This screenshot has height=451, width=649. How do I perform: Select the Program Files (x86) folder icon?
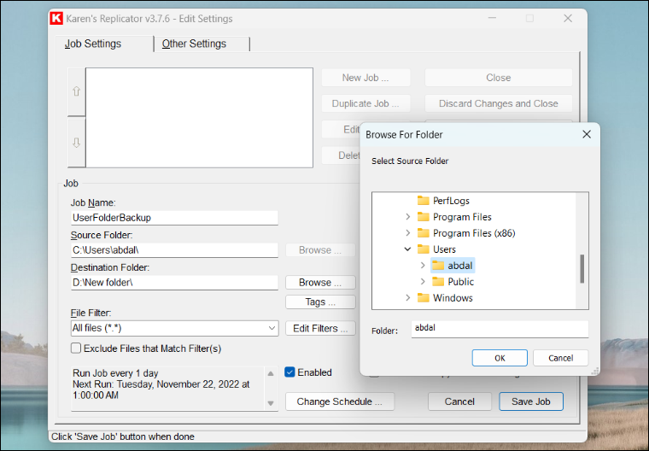tap(423, 232)
